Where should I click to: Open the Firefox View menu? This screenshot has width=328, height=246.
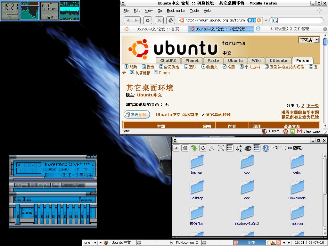coord(149,11)
